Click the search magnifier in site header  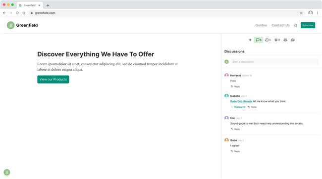click(x=295, y=25)
